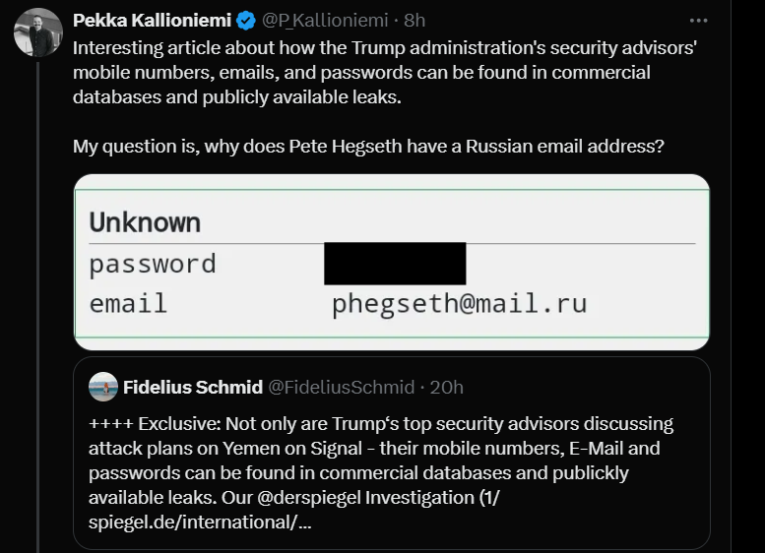This screenshot has height=553, width=765.
Task: Click Pekka Kallioniemi's profile avatar
Action: tap(38, 32)
